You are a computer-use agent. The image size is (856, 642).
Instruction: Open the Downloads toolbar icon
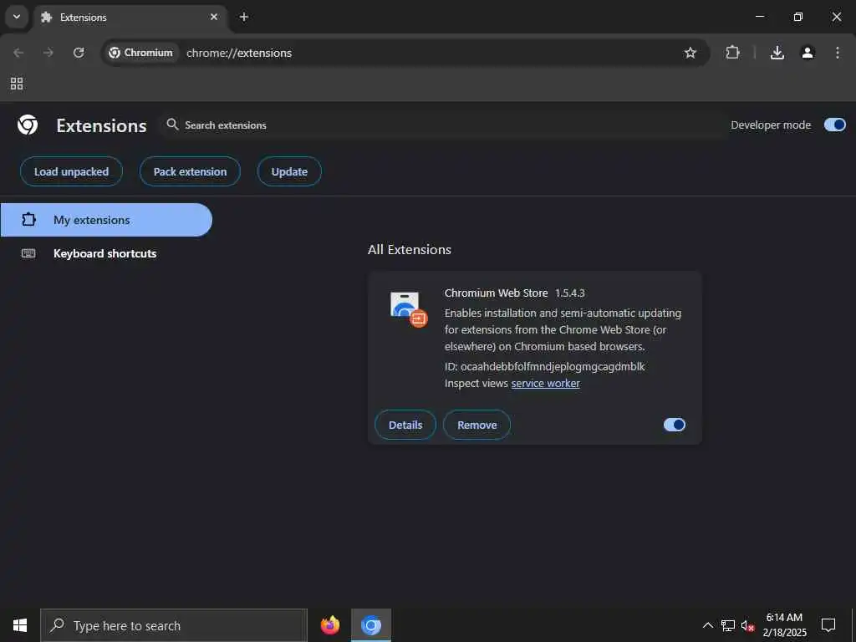click(777, 53)
